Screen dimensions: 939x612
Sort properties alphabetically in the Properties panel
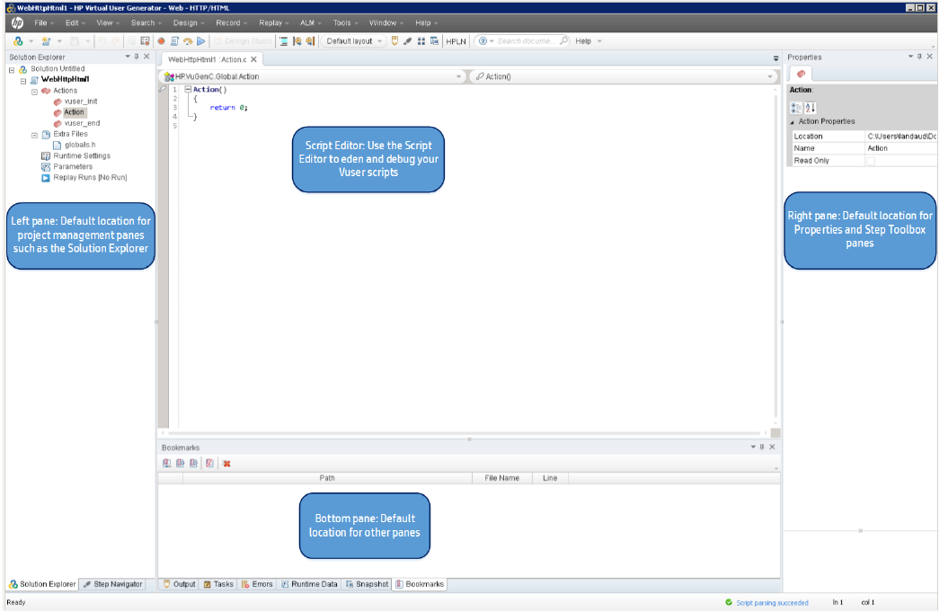click(809, 108)
